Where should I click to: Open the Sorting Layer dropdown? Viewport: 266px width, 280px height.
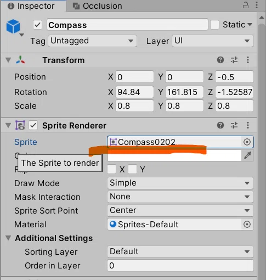pos(180,251)
